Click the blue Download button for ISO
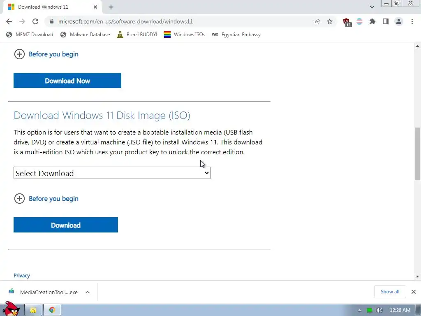Viewport: 421px width, 316px height. [x=66, y=225]
